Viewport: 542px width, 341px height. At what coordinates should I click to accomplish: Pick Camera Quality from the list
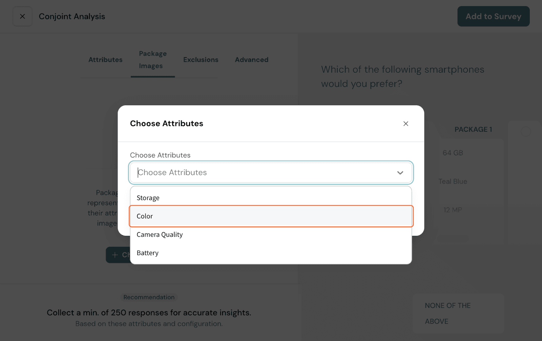(x=160, y=235)
